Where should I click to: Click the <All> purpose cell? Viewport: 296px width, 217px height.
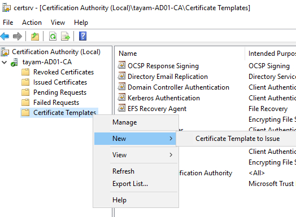click(x=256, y=173)
